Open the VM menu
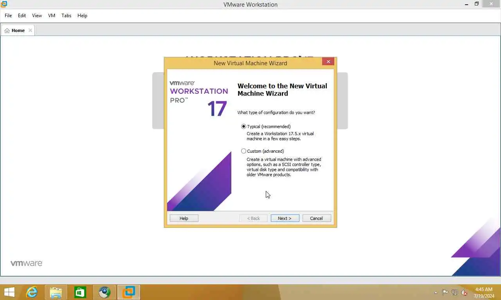The height and width of the screenshot is (300, 501). [x=52, y=16]
